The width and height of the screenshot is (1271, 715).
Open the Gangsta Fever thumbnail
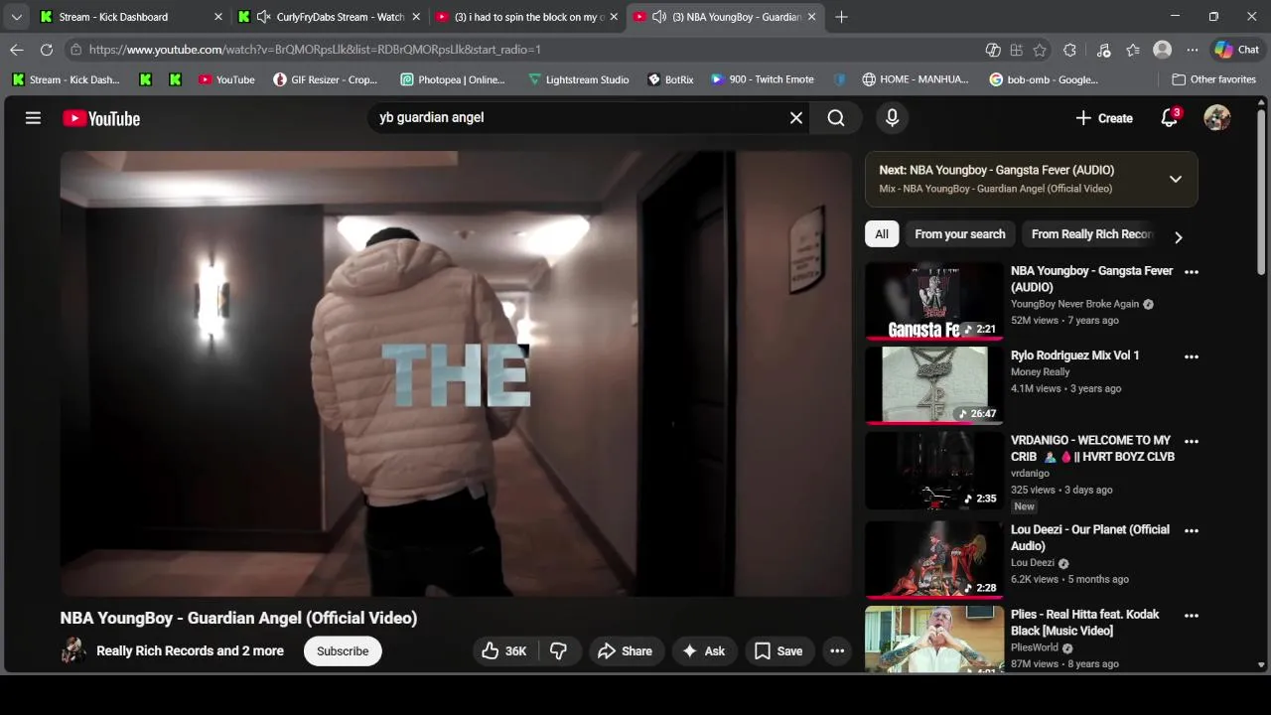coord(934,301)
